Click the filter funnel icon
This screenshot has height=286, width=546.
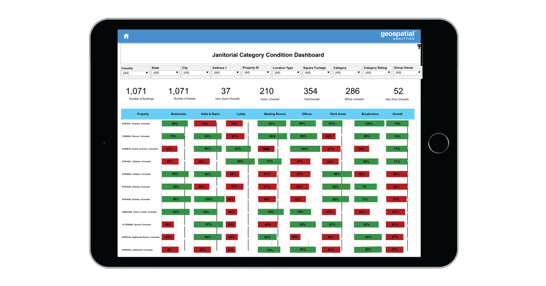[419, 47]
